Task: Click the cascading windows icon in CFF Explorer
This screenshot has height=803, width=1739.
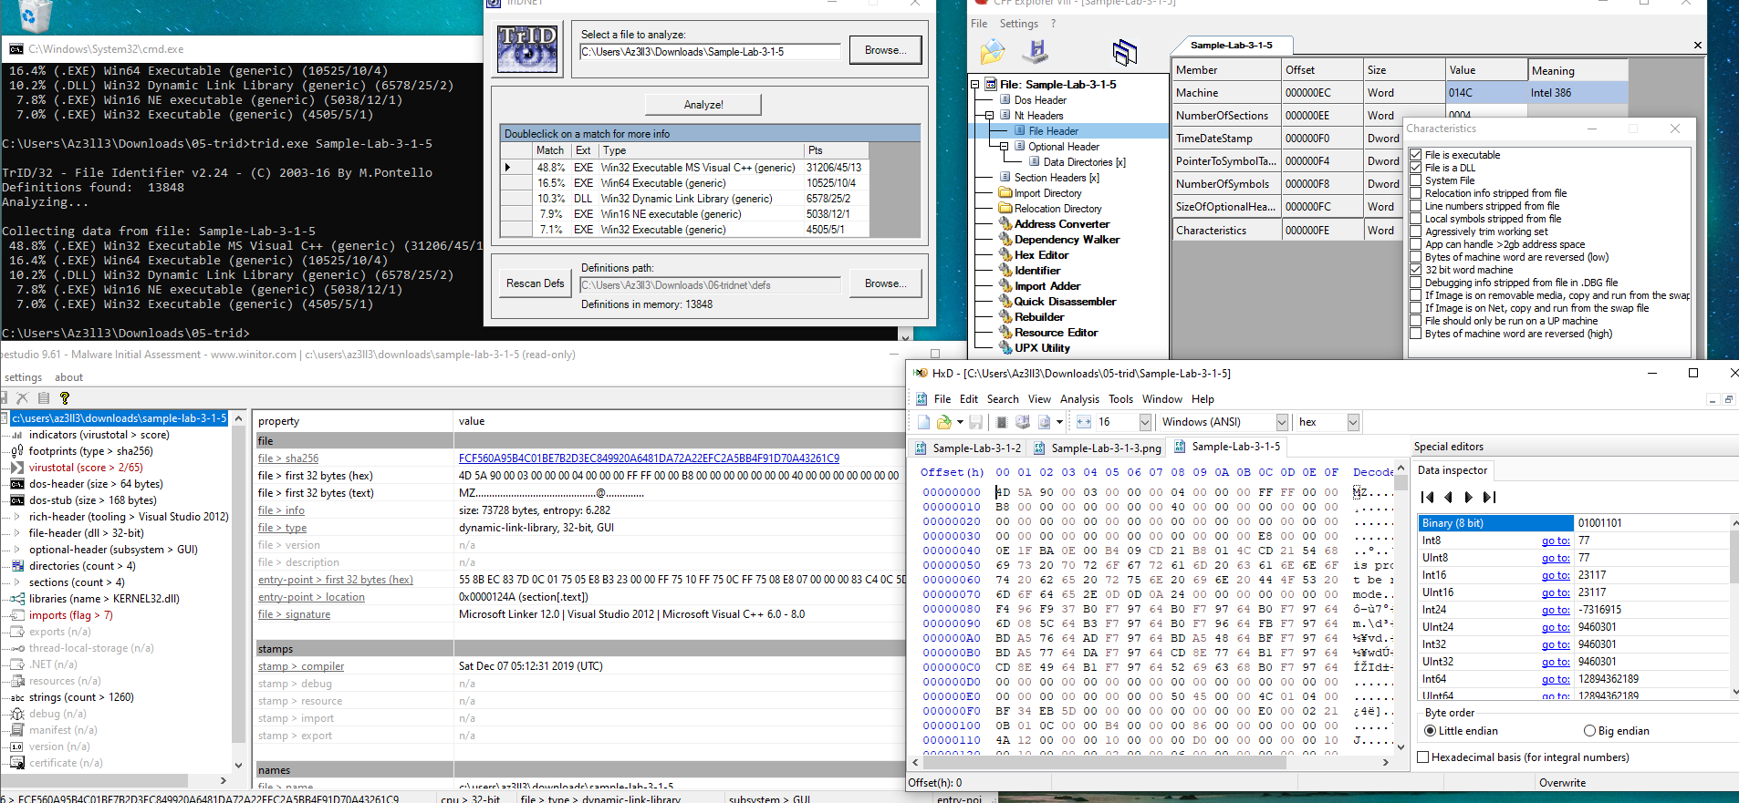Action: 1125,53
